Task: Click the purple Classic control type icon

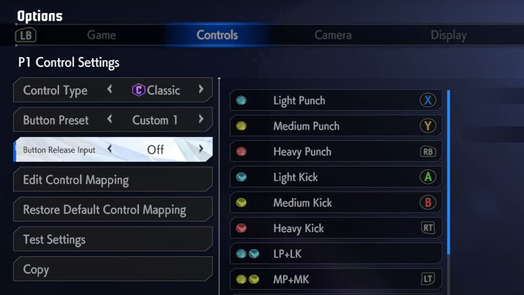Action: (x=138, y=90)
